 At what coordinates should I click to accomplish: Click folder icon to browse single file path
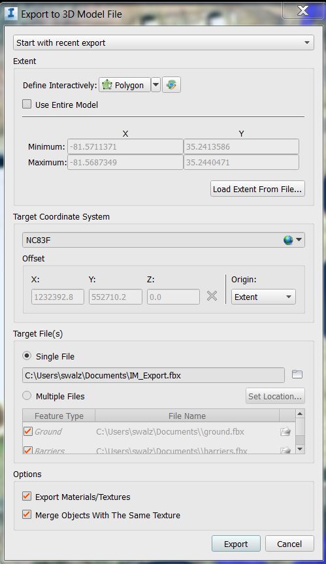pos(297,374)
